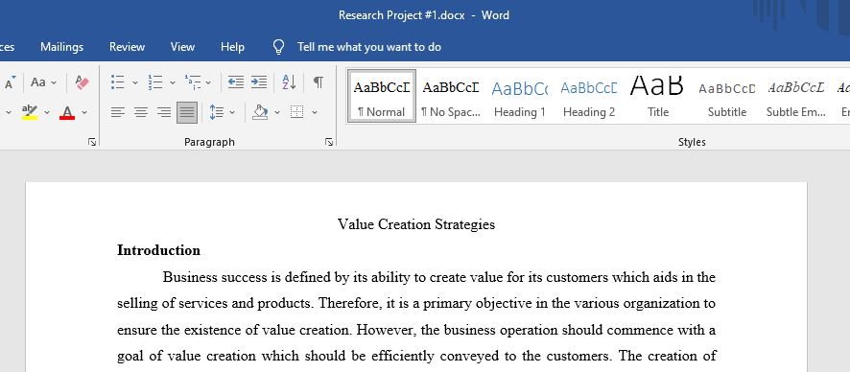850x372 pixels.
Task: Open shading color dropdown arrow
Action: 277,112
